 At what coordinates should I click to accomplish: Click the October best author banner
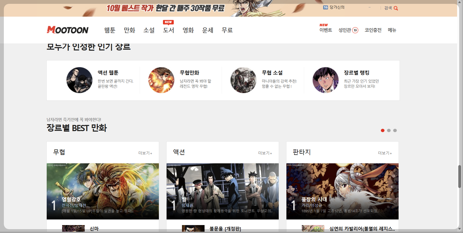click(166, 8)
